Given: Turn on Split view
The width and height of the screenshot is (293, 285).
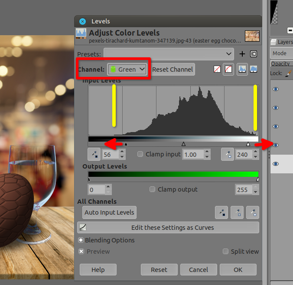Looking at the screenshot, I should point(225,252).
